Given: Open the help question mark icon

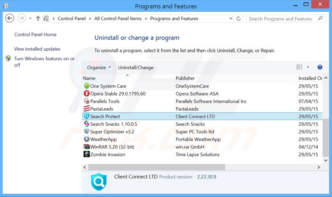Looking at the screenshot, I should (320, 67).
